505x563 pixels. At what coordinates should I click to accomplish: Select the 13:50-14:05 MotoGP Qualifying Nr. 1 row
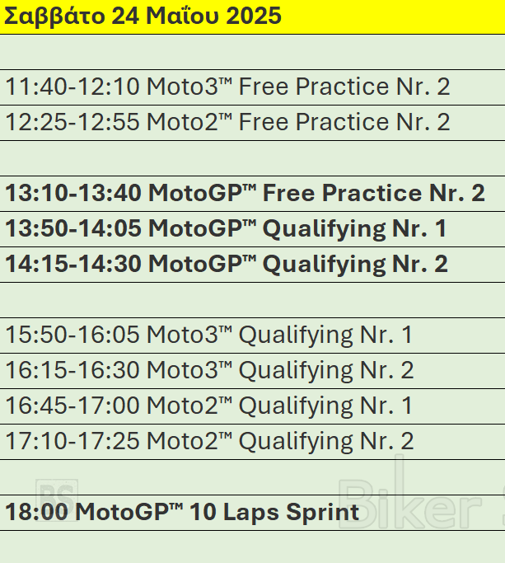click(x=252, y=229)
